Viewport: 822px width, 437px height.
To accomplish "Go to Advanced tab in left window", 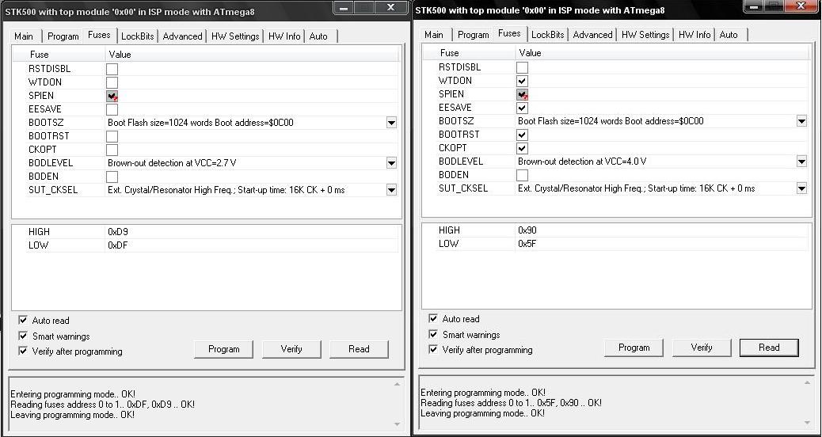I will 182,36.
